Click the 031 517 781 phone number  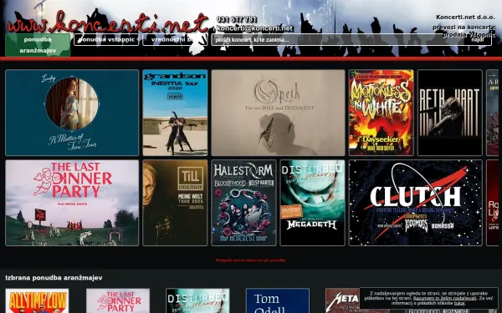(x=237, y=19)
